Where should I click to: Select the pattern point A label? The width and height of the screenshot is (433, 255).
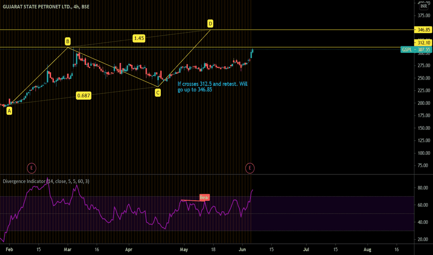click(9, 111)
